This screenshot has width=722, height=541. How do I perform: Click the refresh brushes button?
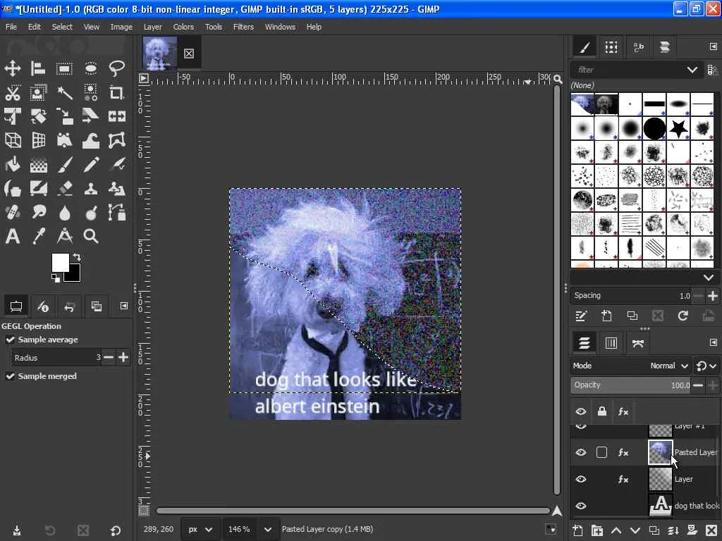[683, 316]
